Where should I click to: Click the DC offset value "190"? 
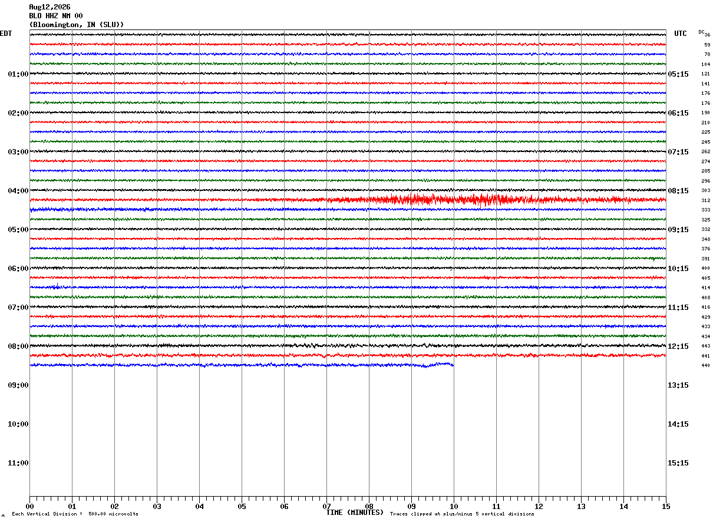point(706,113)
